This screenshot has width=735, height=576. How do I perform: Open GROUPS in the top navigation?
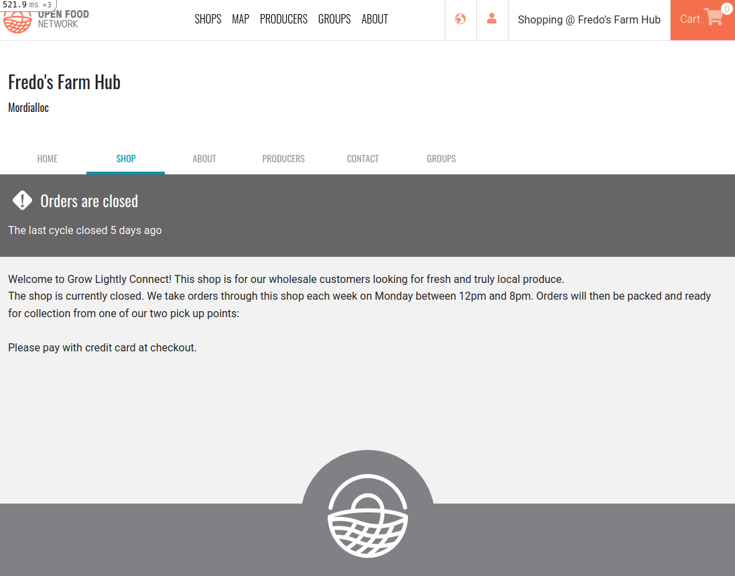[334, 19]
